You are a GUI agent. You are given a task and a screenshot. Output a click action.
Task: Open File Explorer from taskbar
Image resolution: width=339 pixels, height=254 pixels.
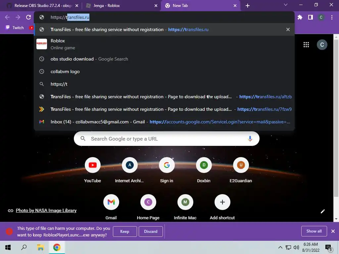click(x=40, y=247)
